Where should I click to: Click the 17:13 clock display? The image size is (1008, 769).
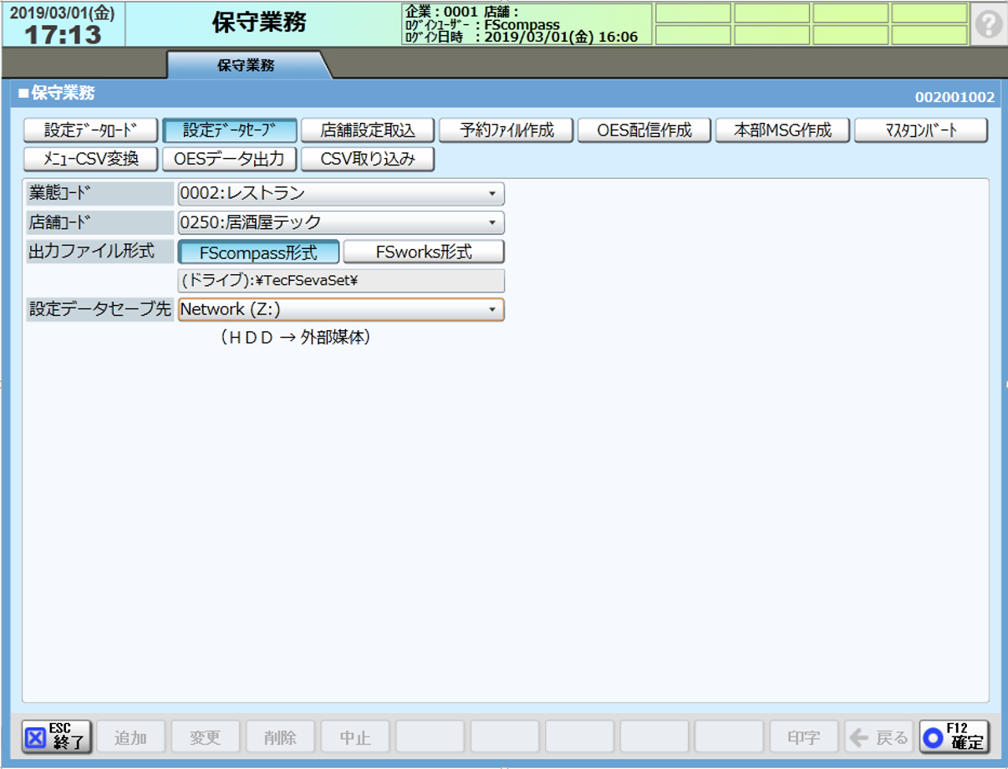(63, 34)
